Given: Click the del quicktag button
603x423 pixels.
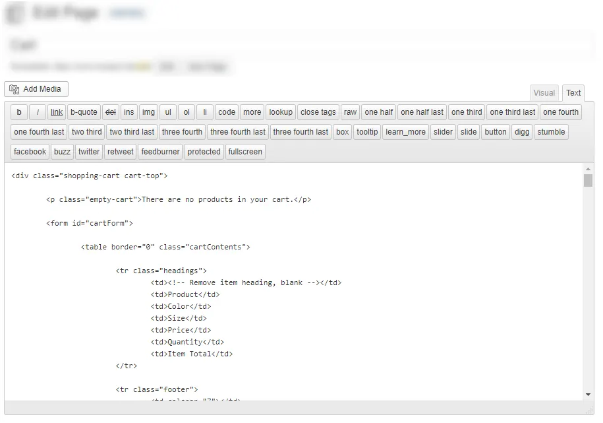Looking at the screenshot, I should pos(110,112).
